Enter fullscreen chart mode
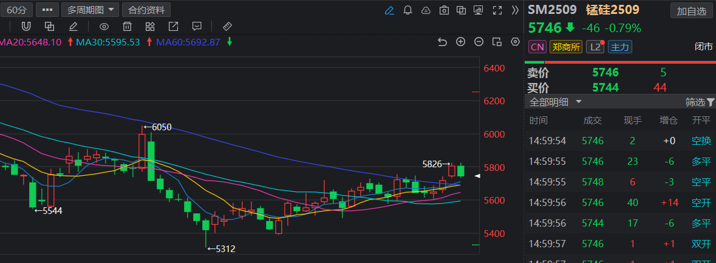This screenshot has height=263, width=716. (x=497, y=10)
